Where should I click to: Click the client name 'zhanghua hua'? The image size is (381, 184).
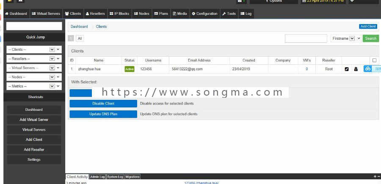89,69
